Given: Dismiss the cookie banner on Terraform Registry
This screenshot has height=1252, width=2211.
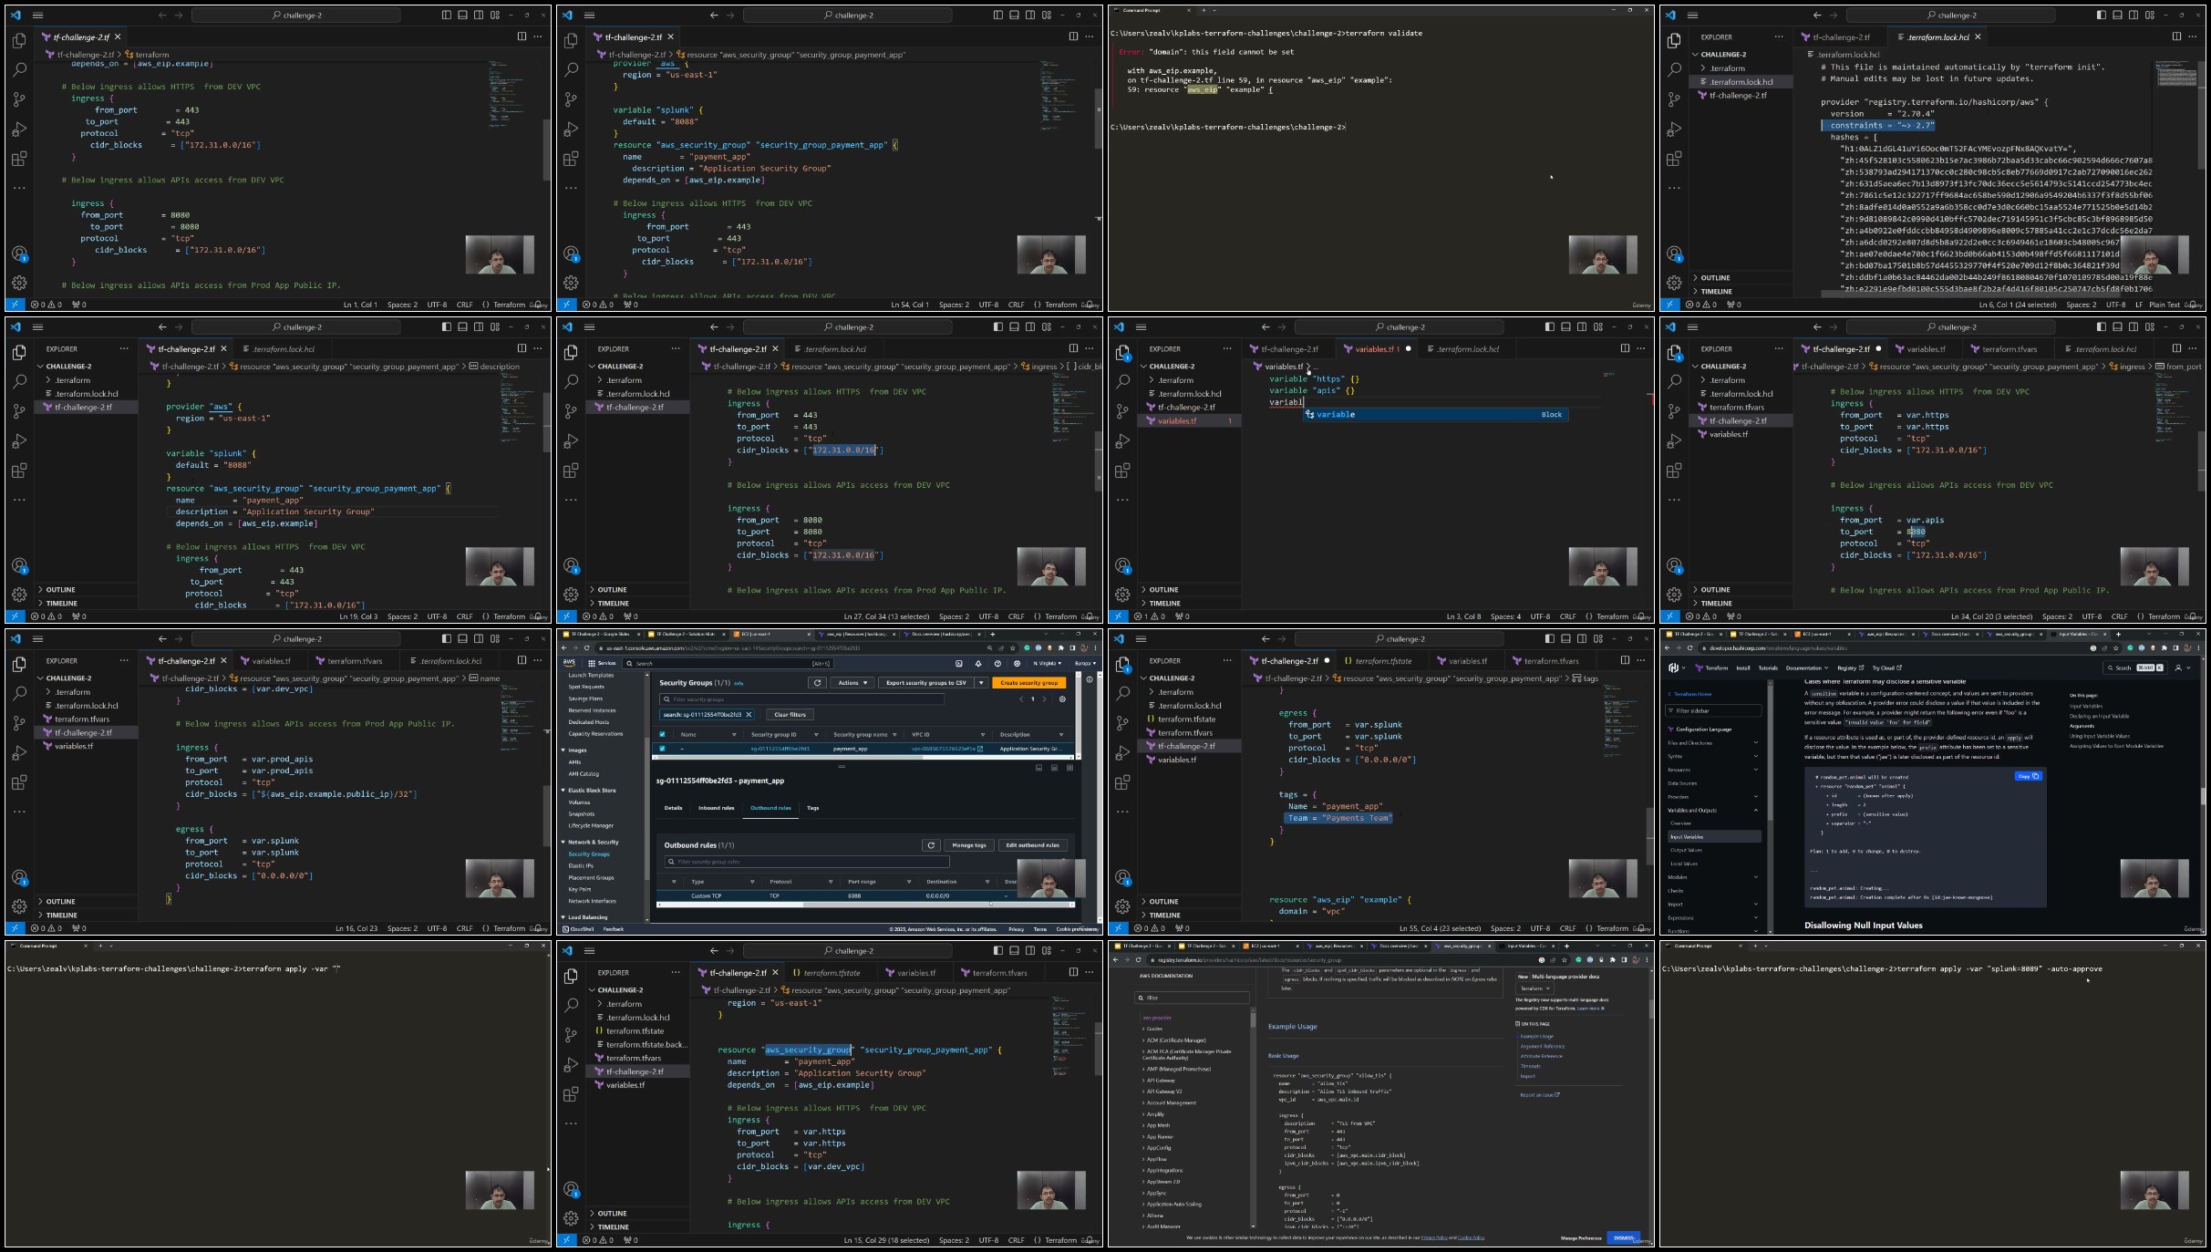Looking at the screenshot, I should (x=1624, y=1237).
